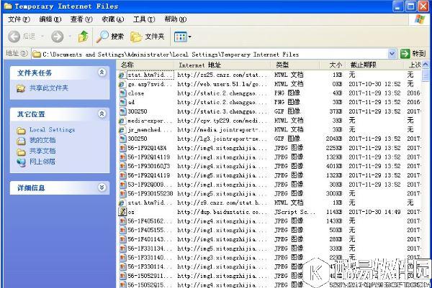
Task: Click the JScript icon of the os file
Action: (x=122, y=212)
